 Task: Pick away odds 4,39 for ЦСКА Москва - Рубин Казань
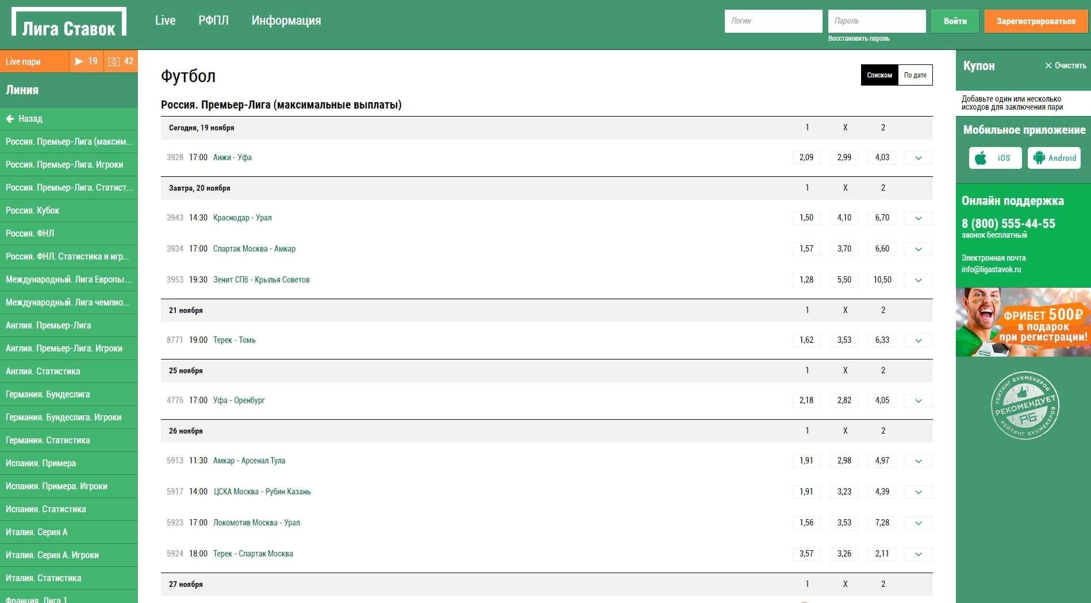click(882, 492)
